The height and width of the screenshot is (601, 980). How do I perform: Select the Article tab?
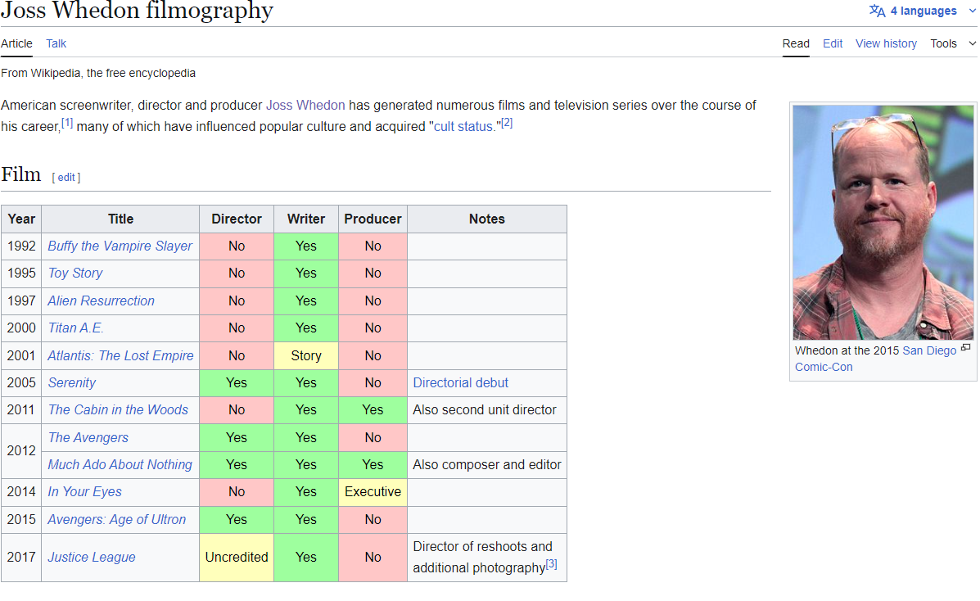pyautogui.click(x=16, y=43)
